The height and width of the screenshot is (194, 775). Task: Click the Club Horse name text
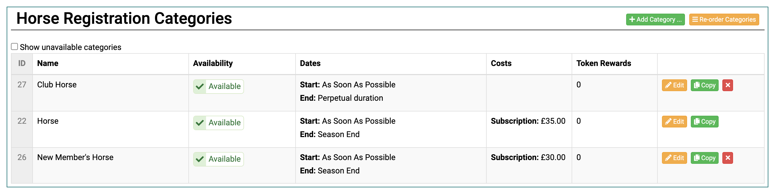pos(57,85)
